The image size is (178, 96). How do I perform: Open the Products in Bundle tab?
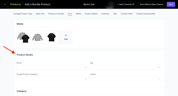pos(56,14)
